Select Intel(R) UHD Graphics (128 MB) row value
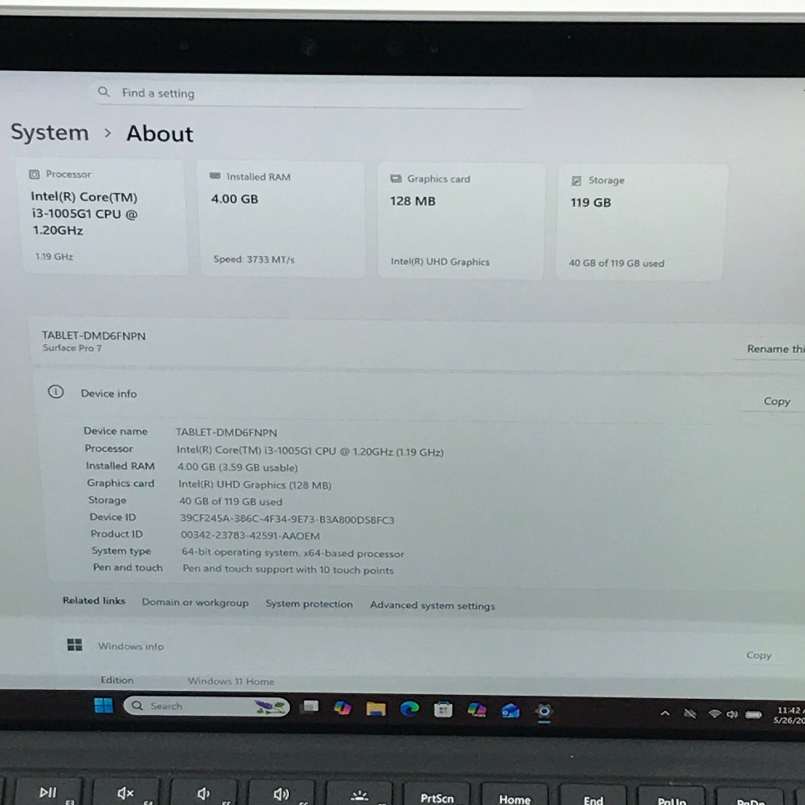Image resolution: width=805 pixels, height=805 pixels. click(x=255, y=485)
